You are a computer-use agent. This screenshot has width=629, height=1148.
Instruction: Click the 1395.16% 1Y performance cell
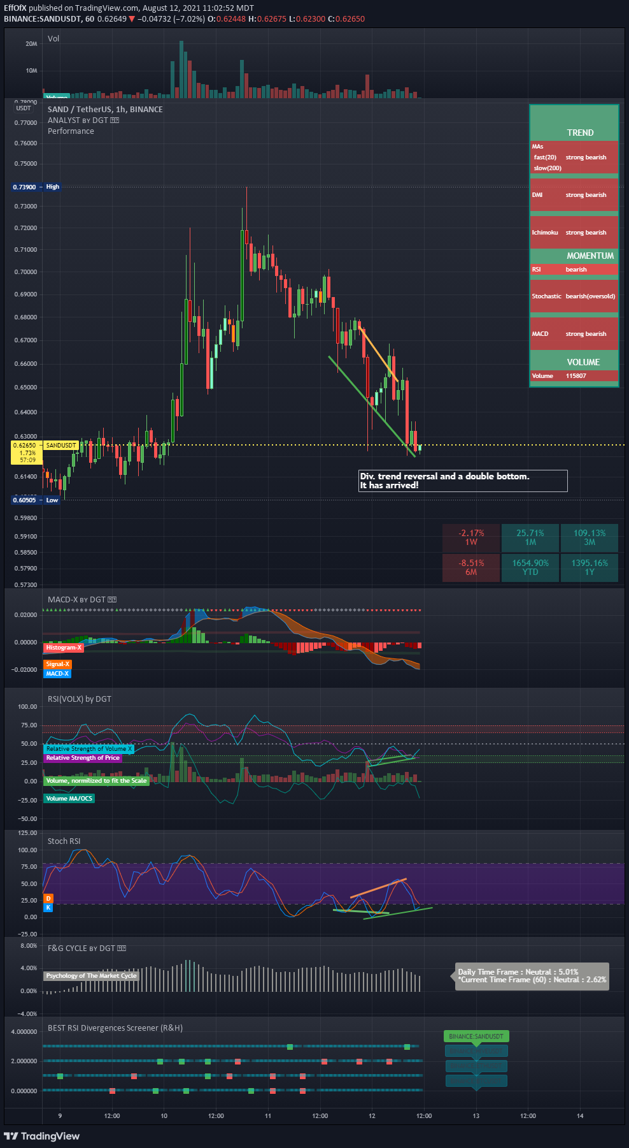tap(590, 567)
